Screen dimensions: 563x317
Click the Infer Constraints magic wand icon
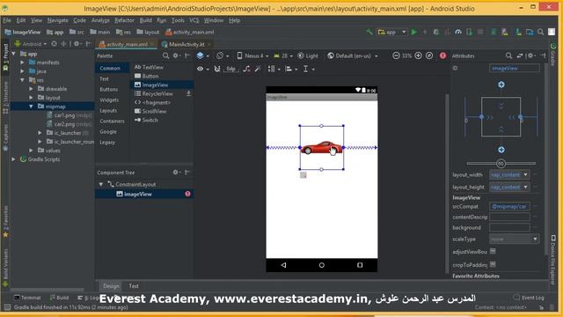coord(258,69)
